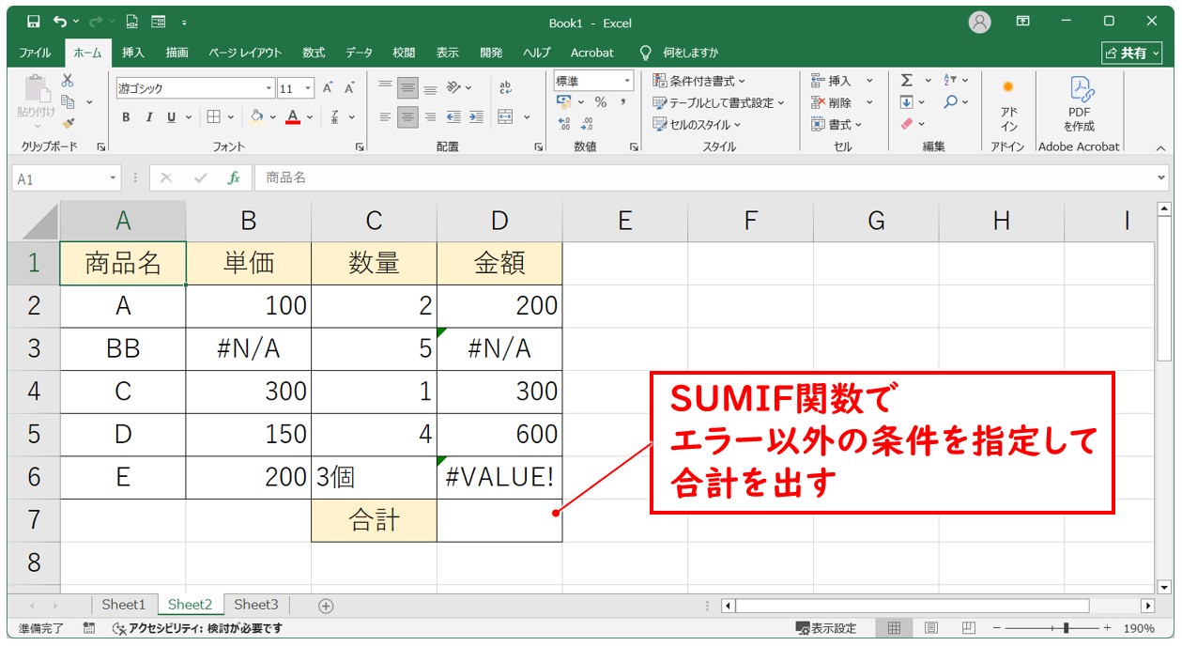Switch to the Sheet3 tab
This screenshot has height=646, width=1182.
click(256, 605)
